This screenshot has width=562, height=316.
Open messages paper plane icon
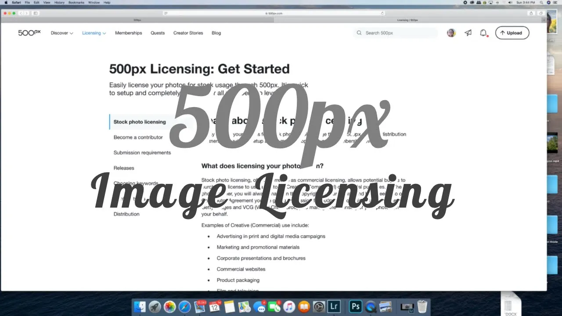click(x=468, y=33)
